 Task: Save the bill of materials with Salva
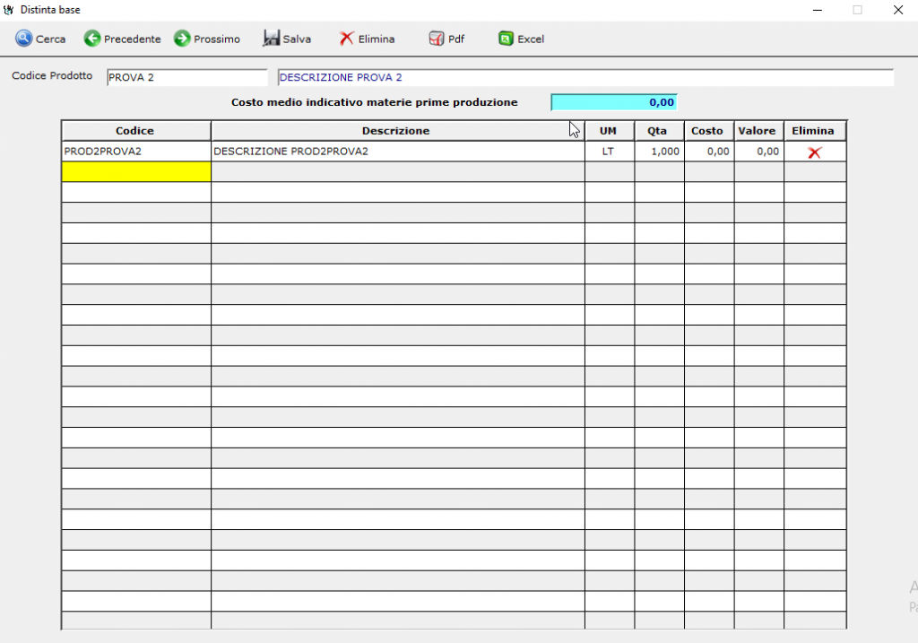tap(272, 39)
